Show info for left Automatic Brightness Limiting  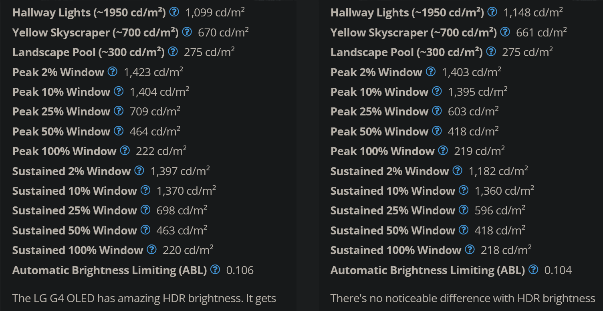click(x=215, y=270)
